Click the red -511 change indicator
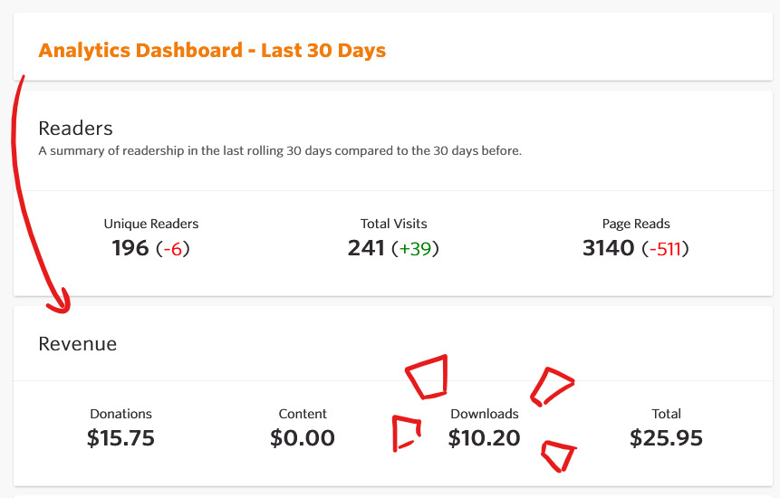The width and height of the screenshot is (780, 498). click(x=665, y=248)
